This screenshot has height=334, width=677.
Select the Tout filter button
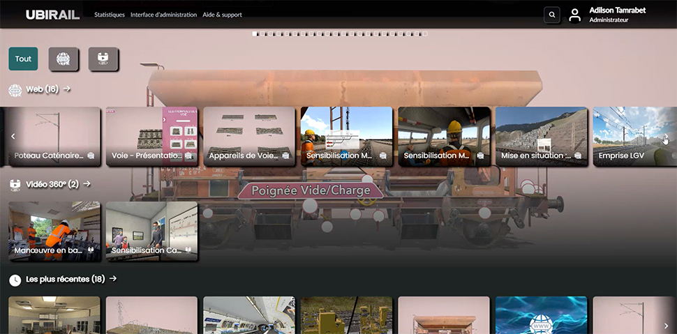[x=23, y=59]
